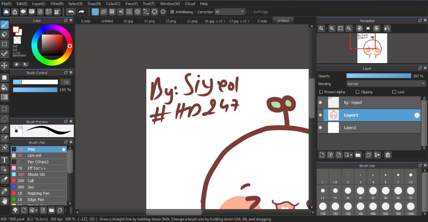Activate the rectangular Select tool
This screenshot has width=428, height=222.
point(4,109)
